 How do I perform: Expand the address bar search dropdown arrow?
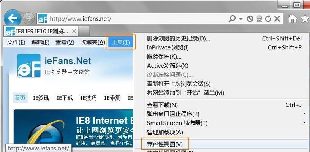tap(241, 19)
